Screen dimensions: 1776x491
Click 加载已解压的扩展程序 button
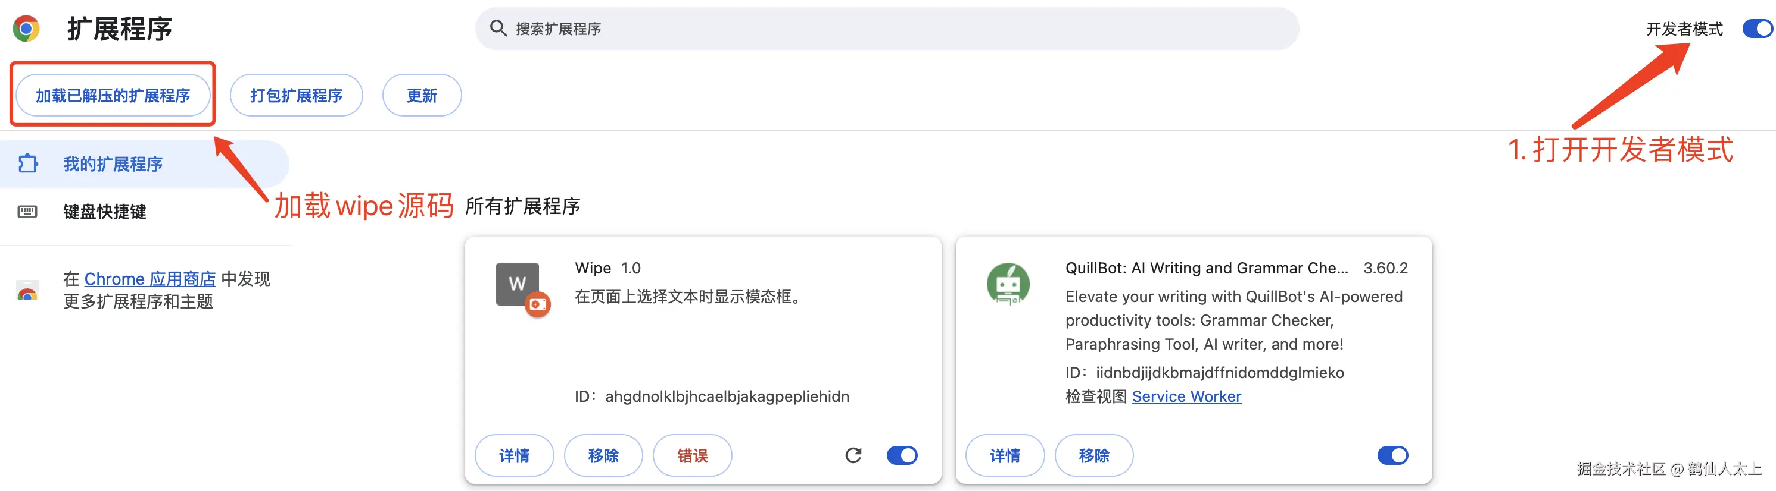[113, 96]
